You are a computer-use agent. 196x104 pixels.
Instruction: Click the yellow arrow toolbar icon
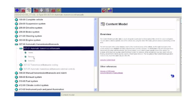pyautogui.click(x=58, y=10)
